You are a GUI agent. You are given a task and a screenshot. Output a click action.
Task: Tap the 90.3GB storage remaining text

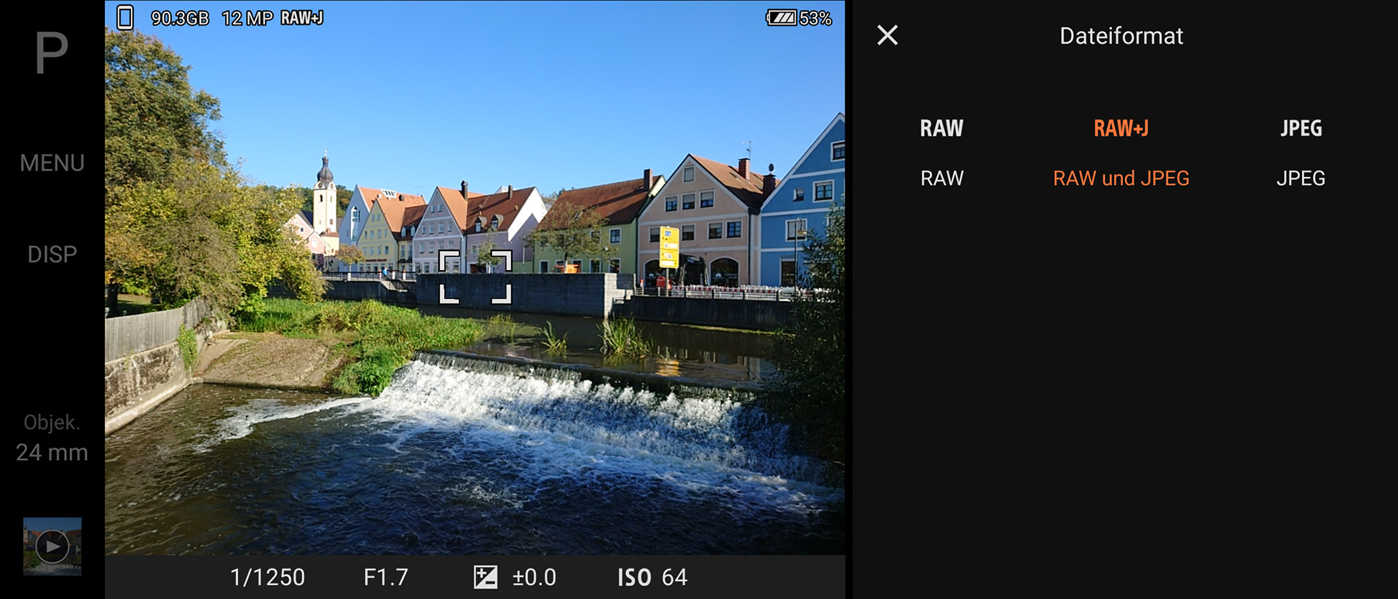point(180,17)
